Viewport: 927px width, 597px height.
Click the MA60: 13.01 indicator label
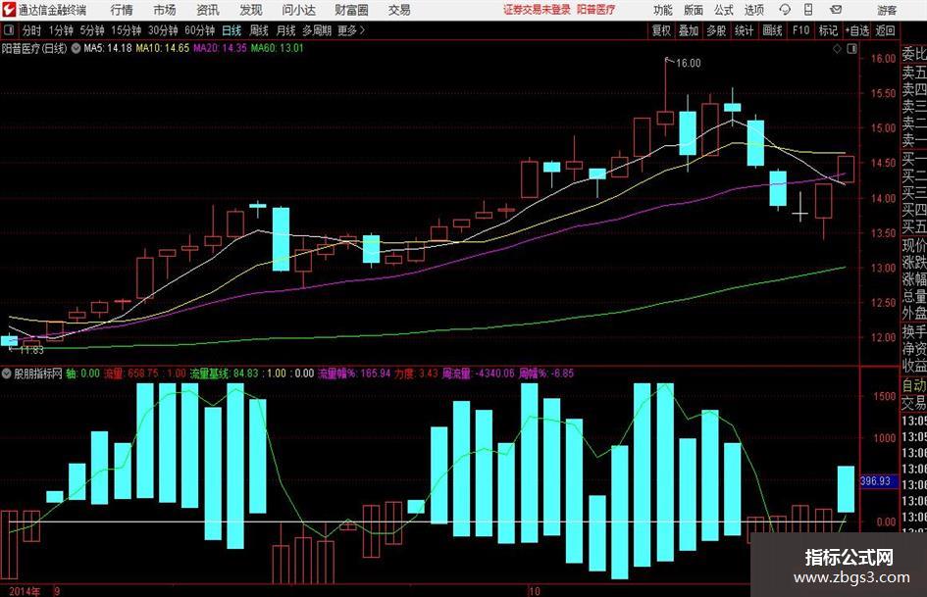278,48
